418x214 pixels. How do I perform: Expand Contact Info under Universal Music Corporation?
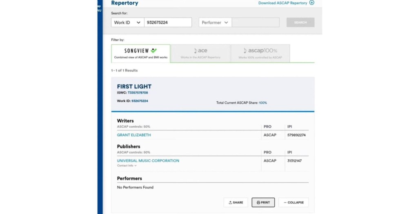pos(127,166)
